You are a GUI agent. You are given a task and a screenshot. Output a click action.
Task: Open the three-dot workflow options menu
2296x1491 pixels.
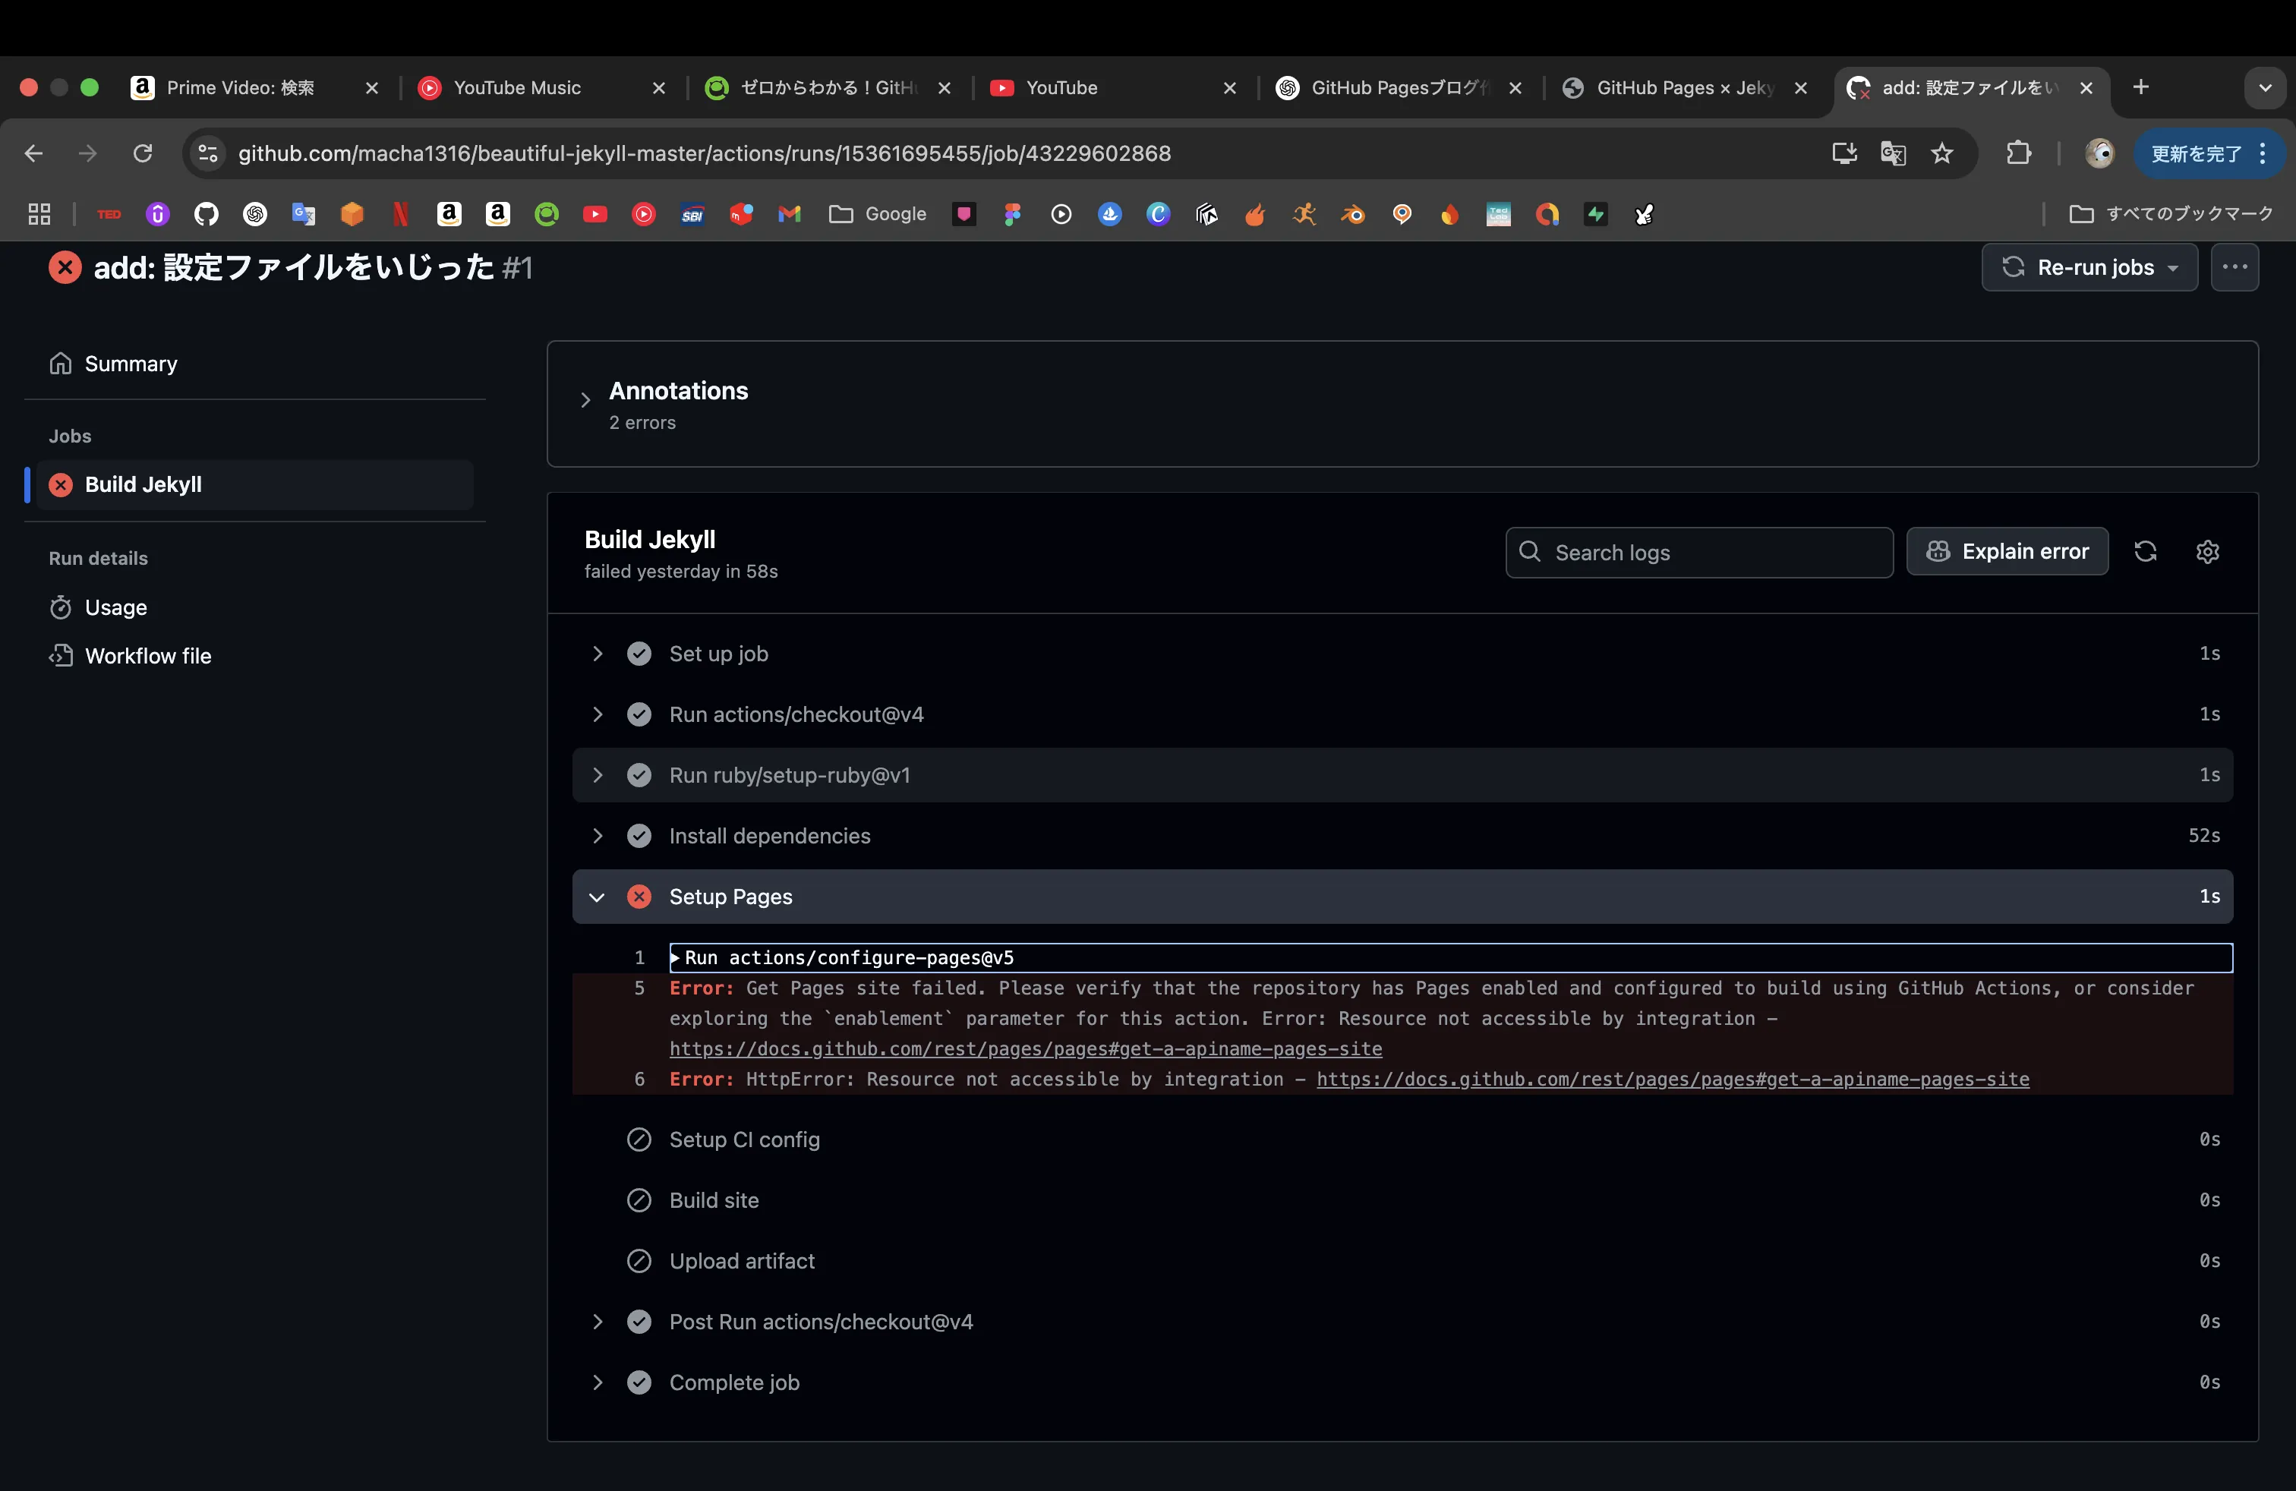[2234, 267]
